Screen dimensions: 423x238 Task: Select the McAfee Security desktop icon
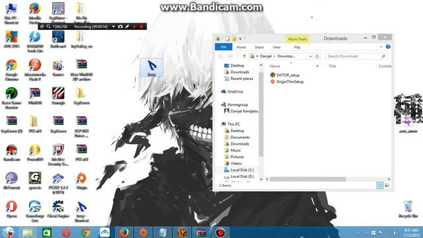58,155
